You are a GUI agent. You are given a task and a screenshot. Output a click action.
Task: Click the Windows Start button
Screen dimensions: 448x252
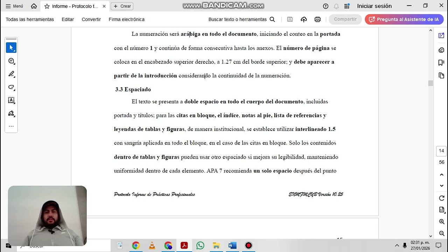[x=8, y=246]
